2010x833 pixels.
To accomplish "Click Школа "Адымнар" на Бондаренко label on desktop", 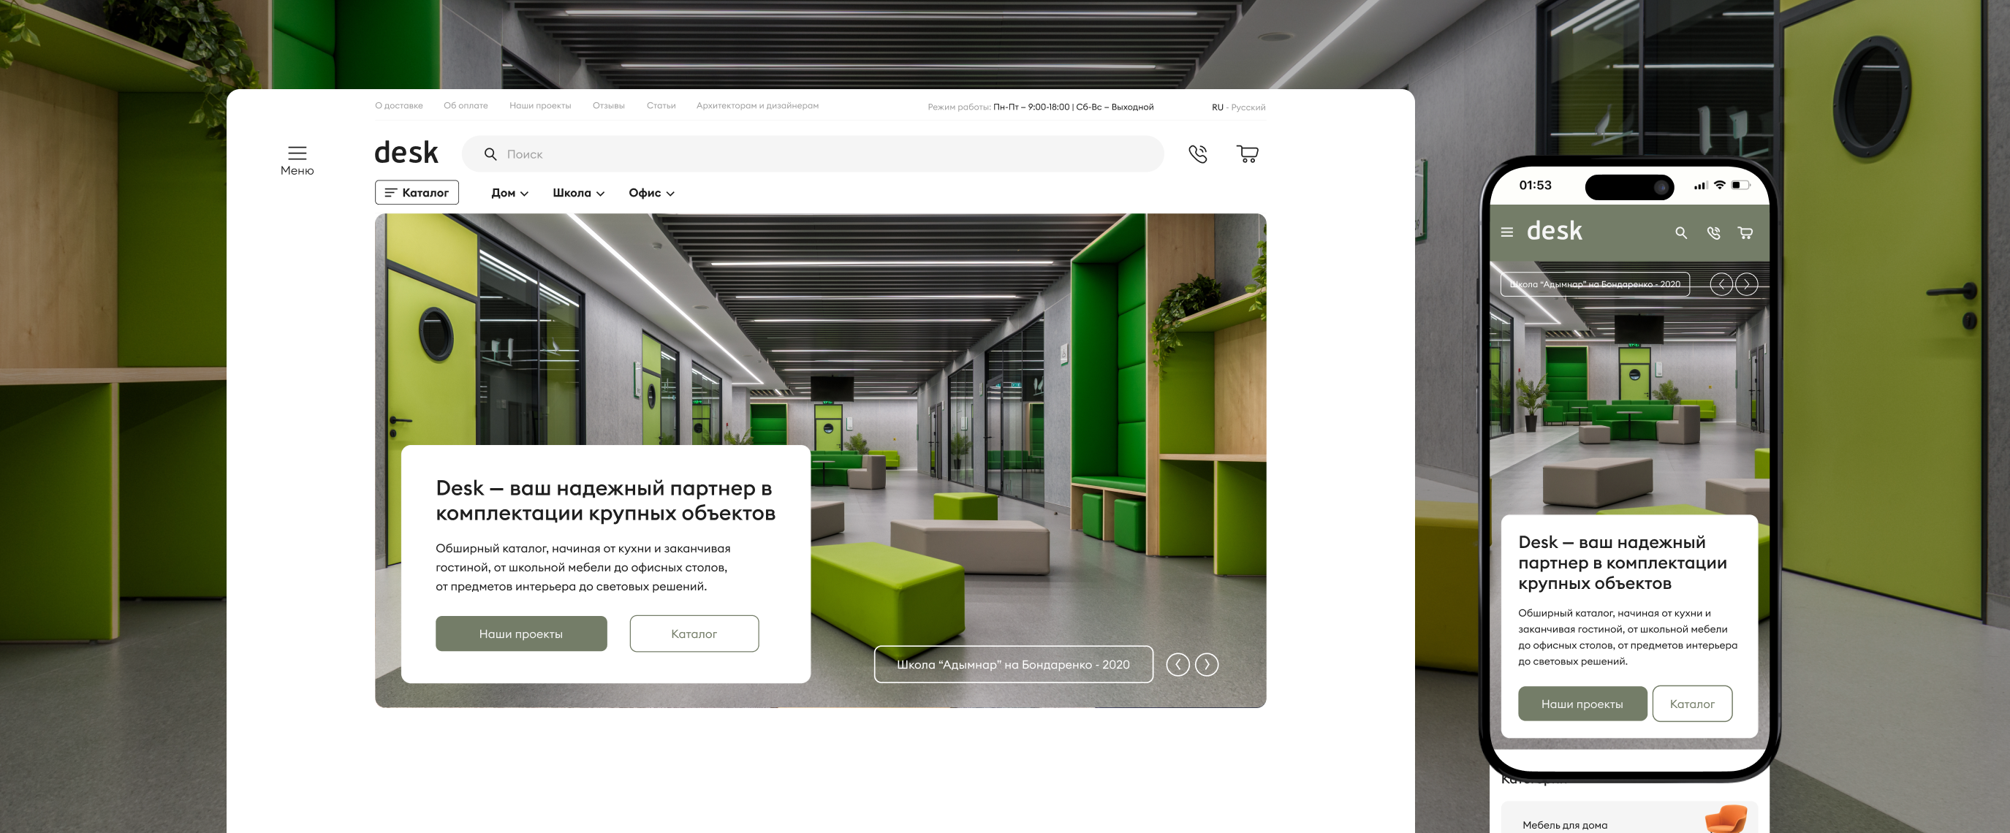I will tap(1013, 664).
